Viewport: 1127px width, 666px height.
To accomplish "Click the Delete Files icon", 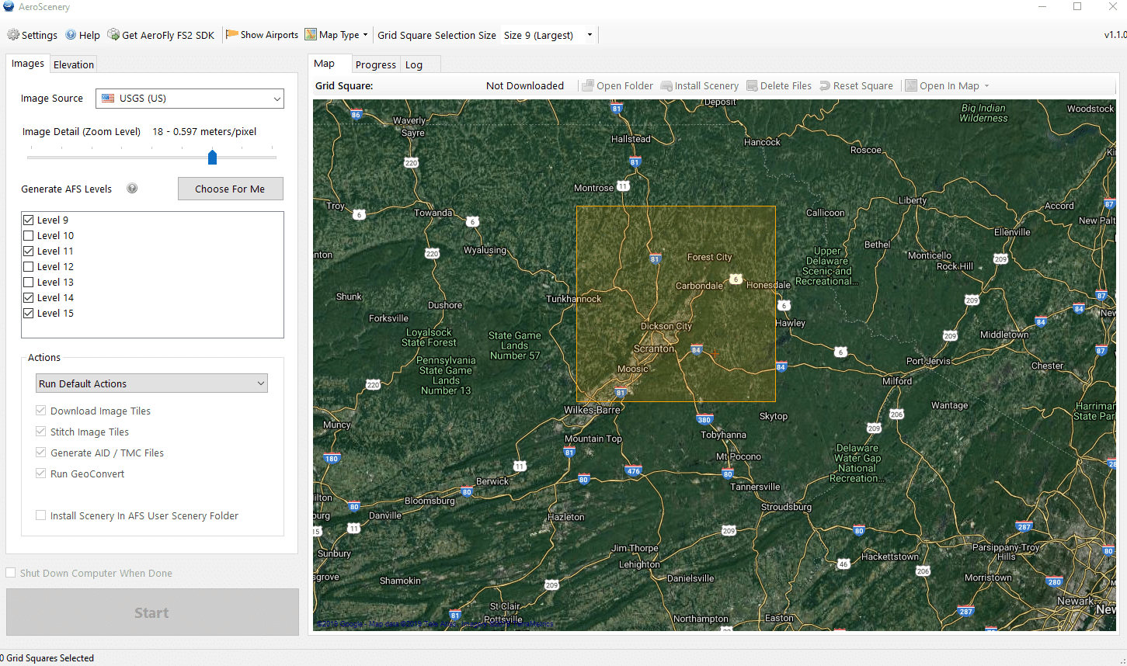I will point(752,86).
